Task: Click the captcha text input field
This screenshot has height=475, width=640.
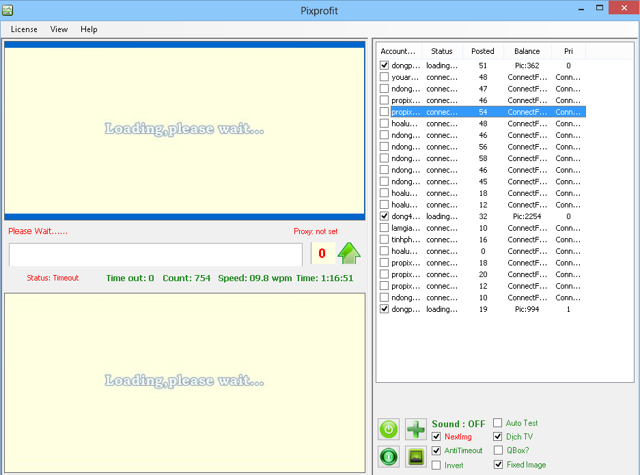Action: (x=155, y=254)
